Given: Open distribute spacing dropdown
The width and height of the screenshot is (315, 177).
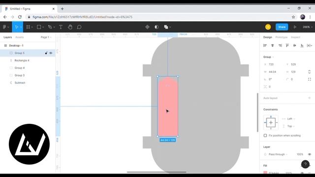Looking at the screenshot, I should (x=310, y=46).
